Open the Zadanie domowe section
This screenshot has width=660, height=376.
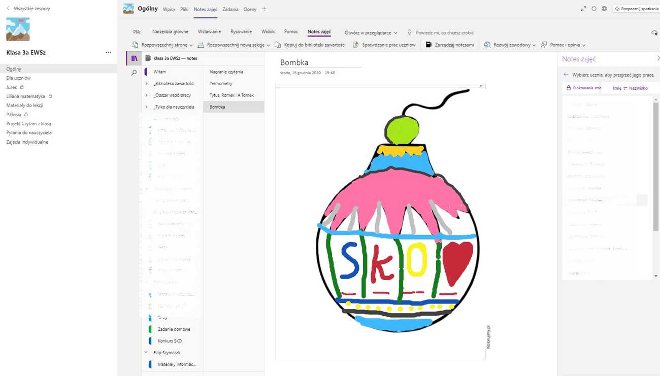(174, 329)
